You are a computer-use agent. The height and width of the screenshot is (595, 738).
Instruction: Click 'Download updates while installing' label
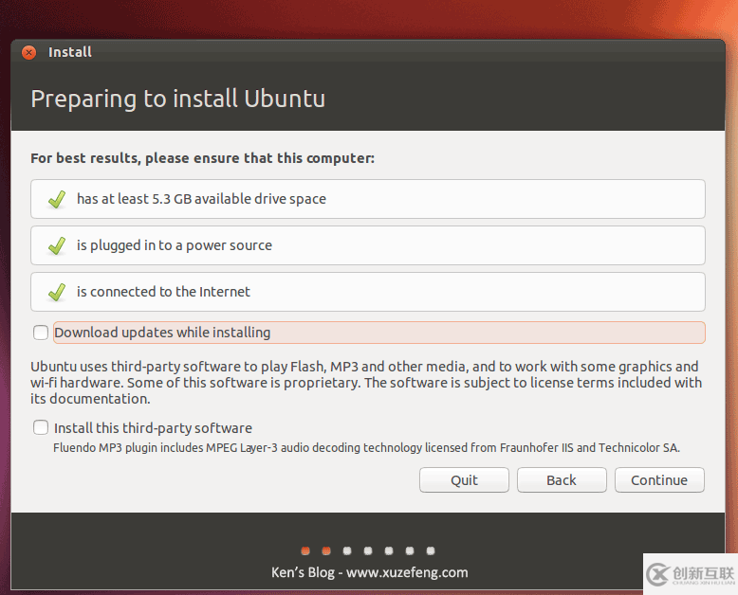click(x=162, y=333)
